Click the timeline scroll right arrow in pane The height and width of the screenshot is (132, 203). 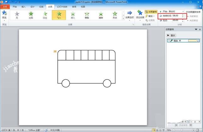click(x=199, y=122)
